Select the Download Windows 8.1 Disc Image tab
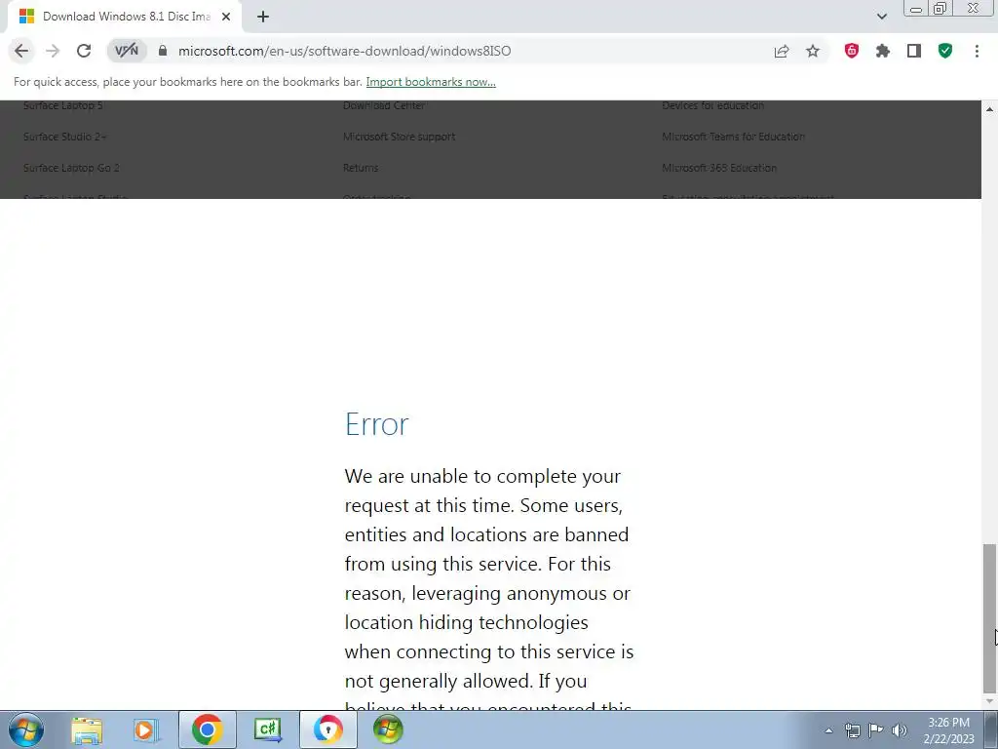The image size is (998, 749). [126, 17]
